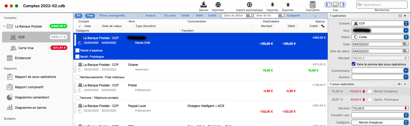
Task: Open Catégorie filter dropdown in filter bar
Action: point(302,16)
